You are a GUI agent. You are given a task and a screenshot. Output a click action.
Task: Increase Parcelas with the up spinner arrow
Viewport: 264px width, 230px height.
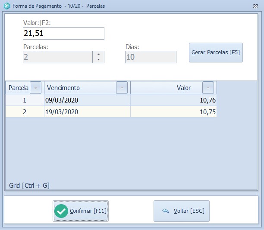tap(99, 54)
